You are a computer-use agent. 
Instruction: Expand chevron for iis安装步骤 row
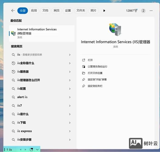70,140
